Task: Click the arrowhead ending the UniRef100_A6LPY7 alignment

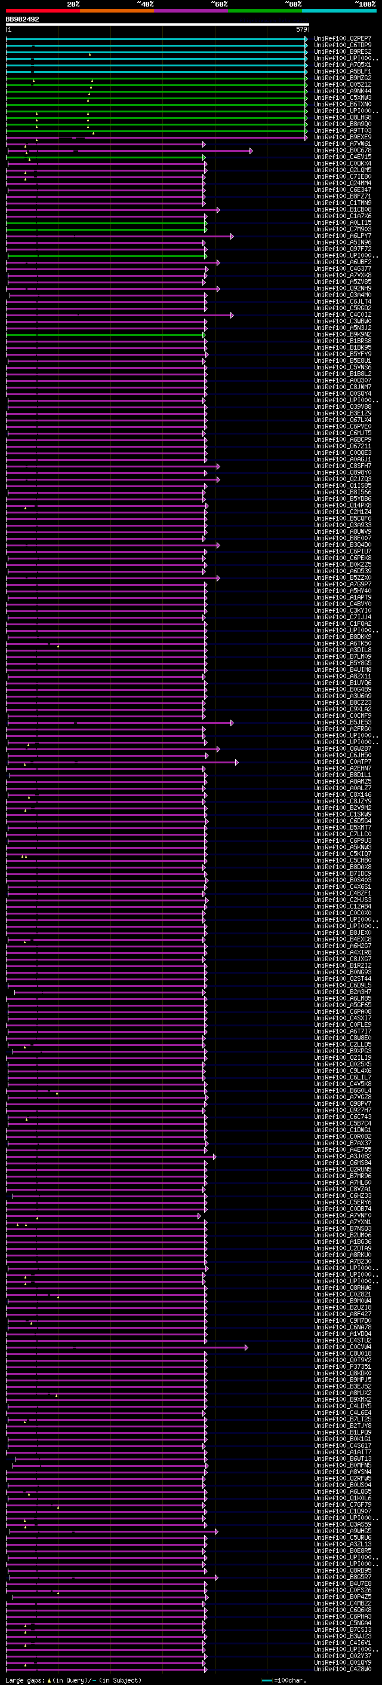Action: click(232, 236)
